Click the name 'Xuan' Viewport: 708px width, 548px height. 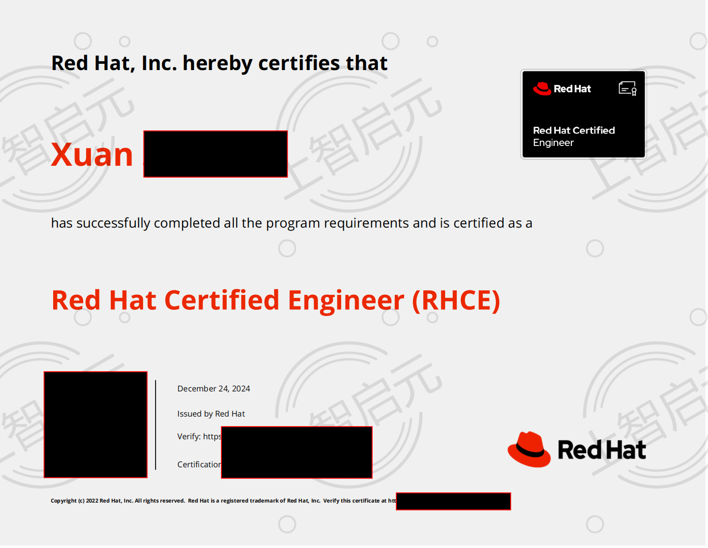[92, 155]
